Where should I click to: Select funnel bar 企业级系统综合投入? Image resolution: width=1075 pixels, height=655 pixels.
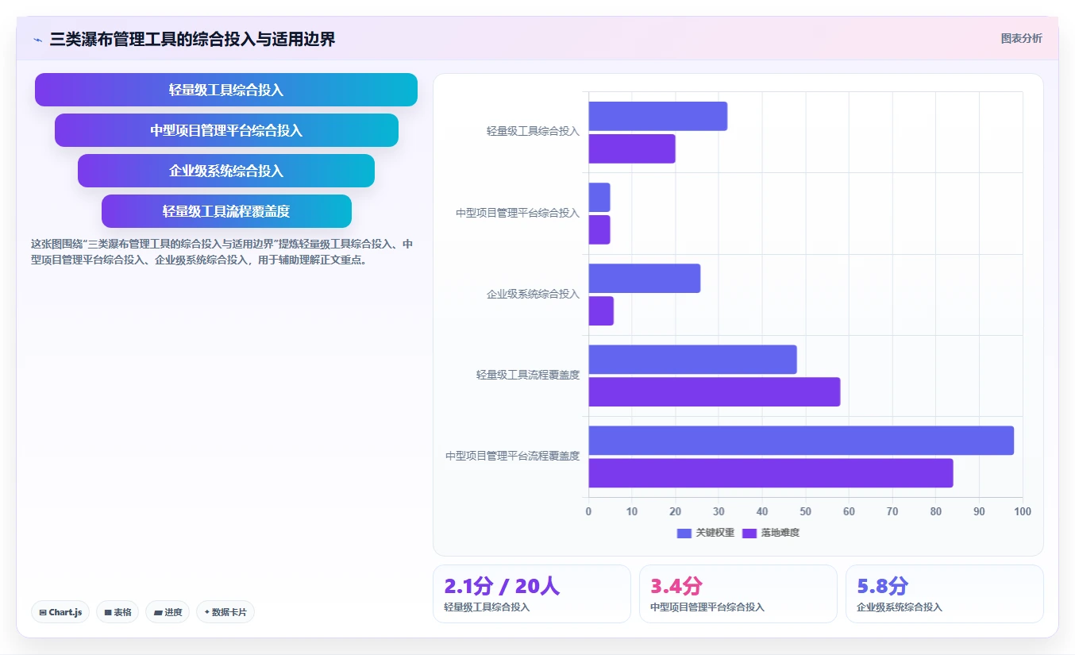click(226, 171)
